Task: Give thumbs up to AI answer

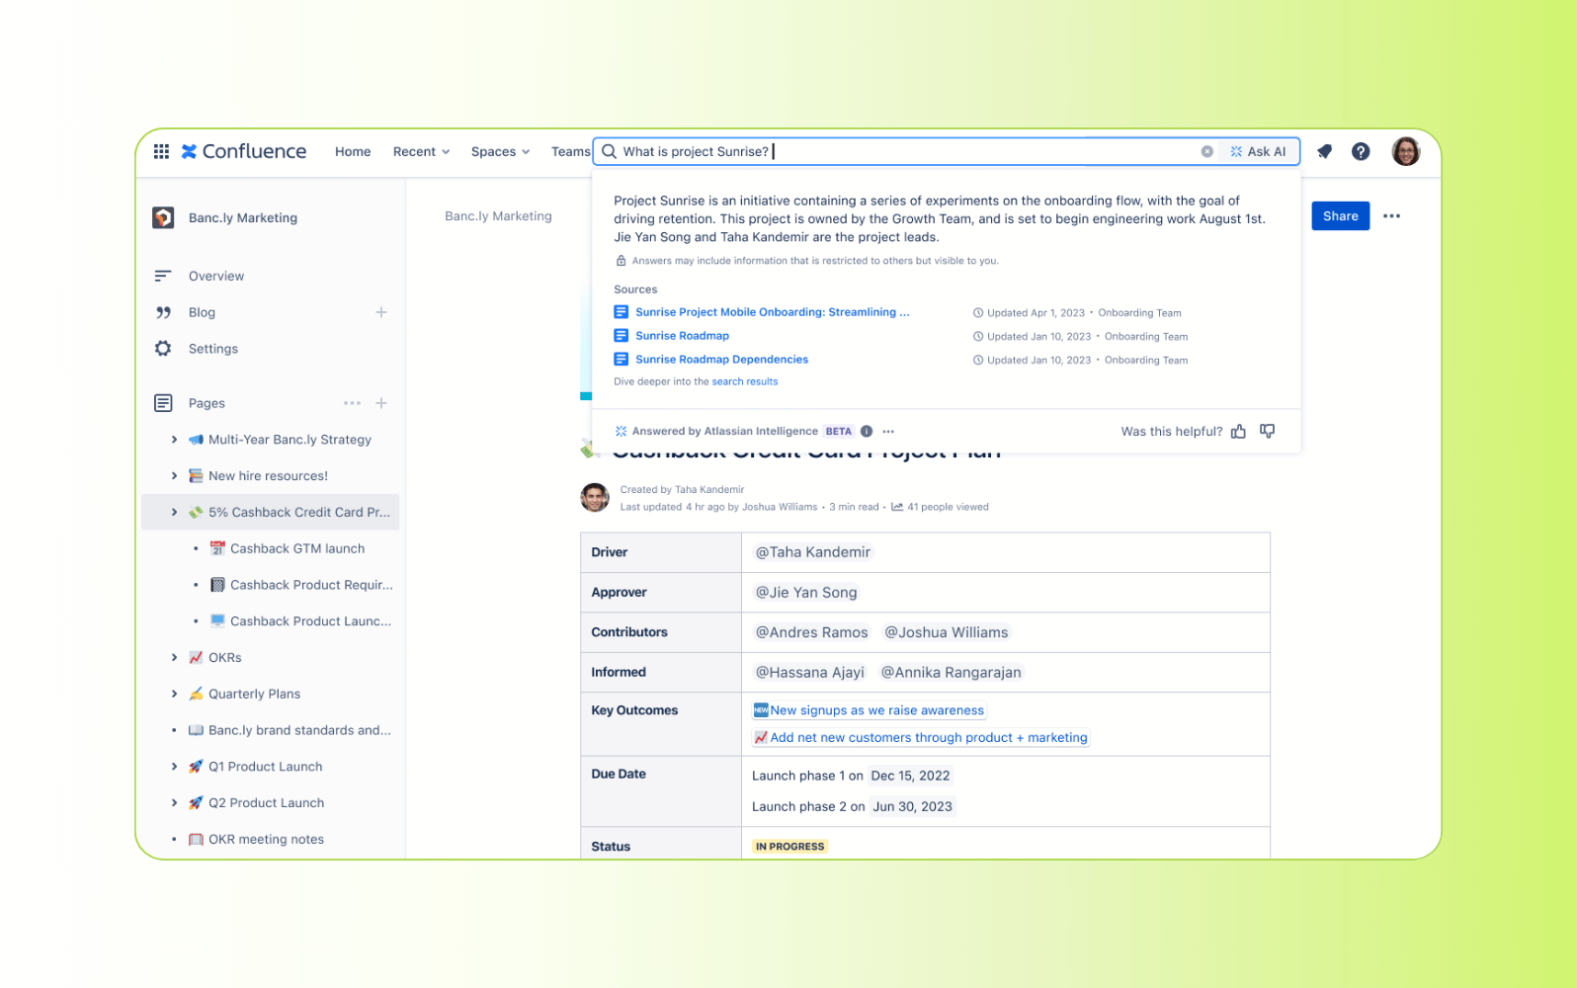Action: coord(1238,432)
